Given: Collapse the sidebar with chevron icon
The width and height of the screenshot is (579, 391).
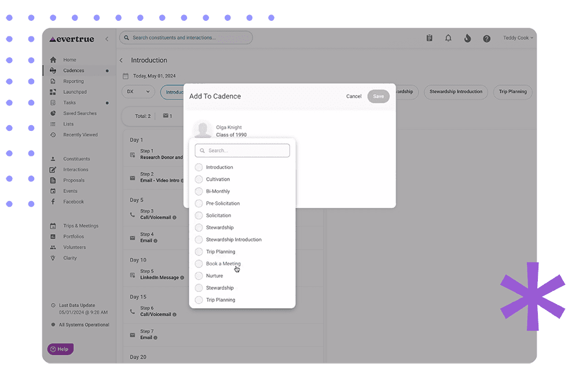Looking at the screenshot, I should tap(107, 39).
